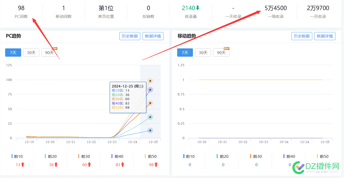Click 12-25 date on PC chart axis
The height and width of the screenshot is (178, 344).
tap(153, 142)
